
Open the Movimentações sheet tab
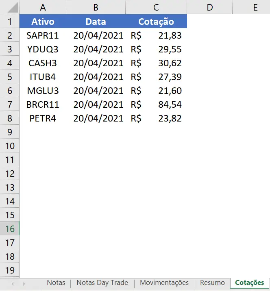click(x=164, y=282)
